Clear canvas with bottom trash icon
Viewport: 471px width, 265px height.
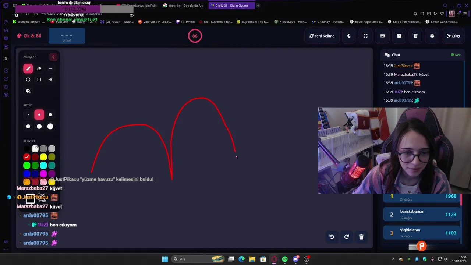361,237
